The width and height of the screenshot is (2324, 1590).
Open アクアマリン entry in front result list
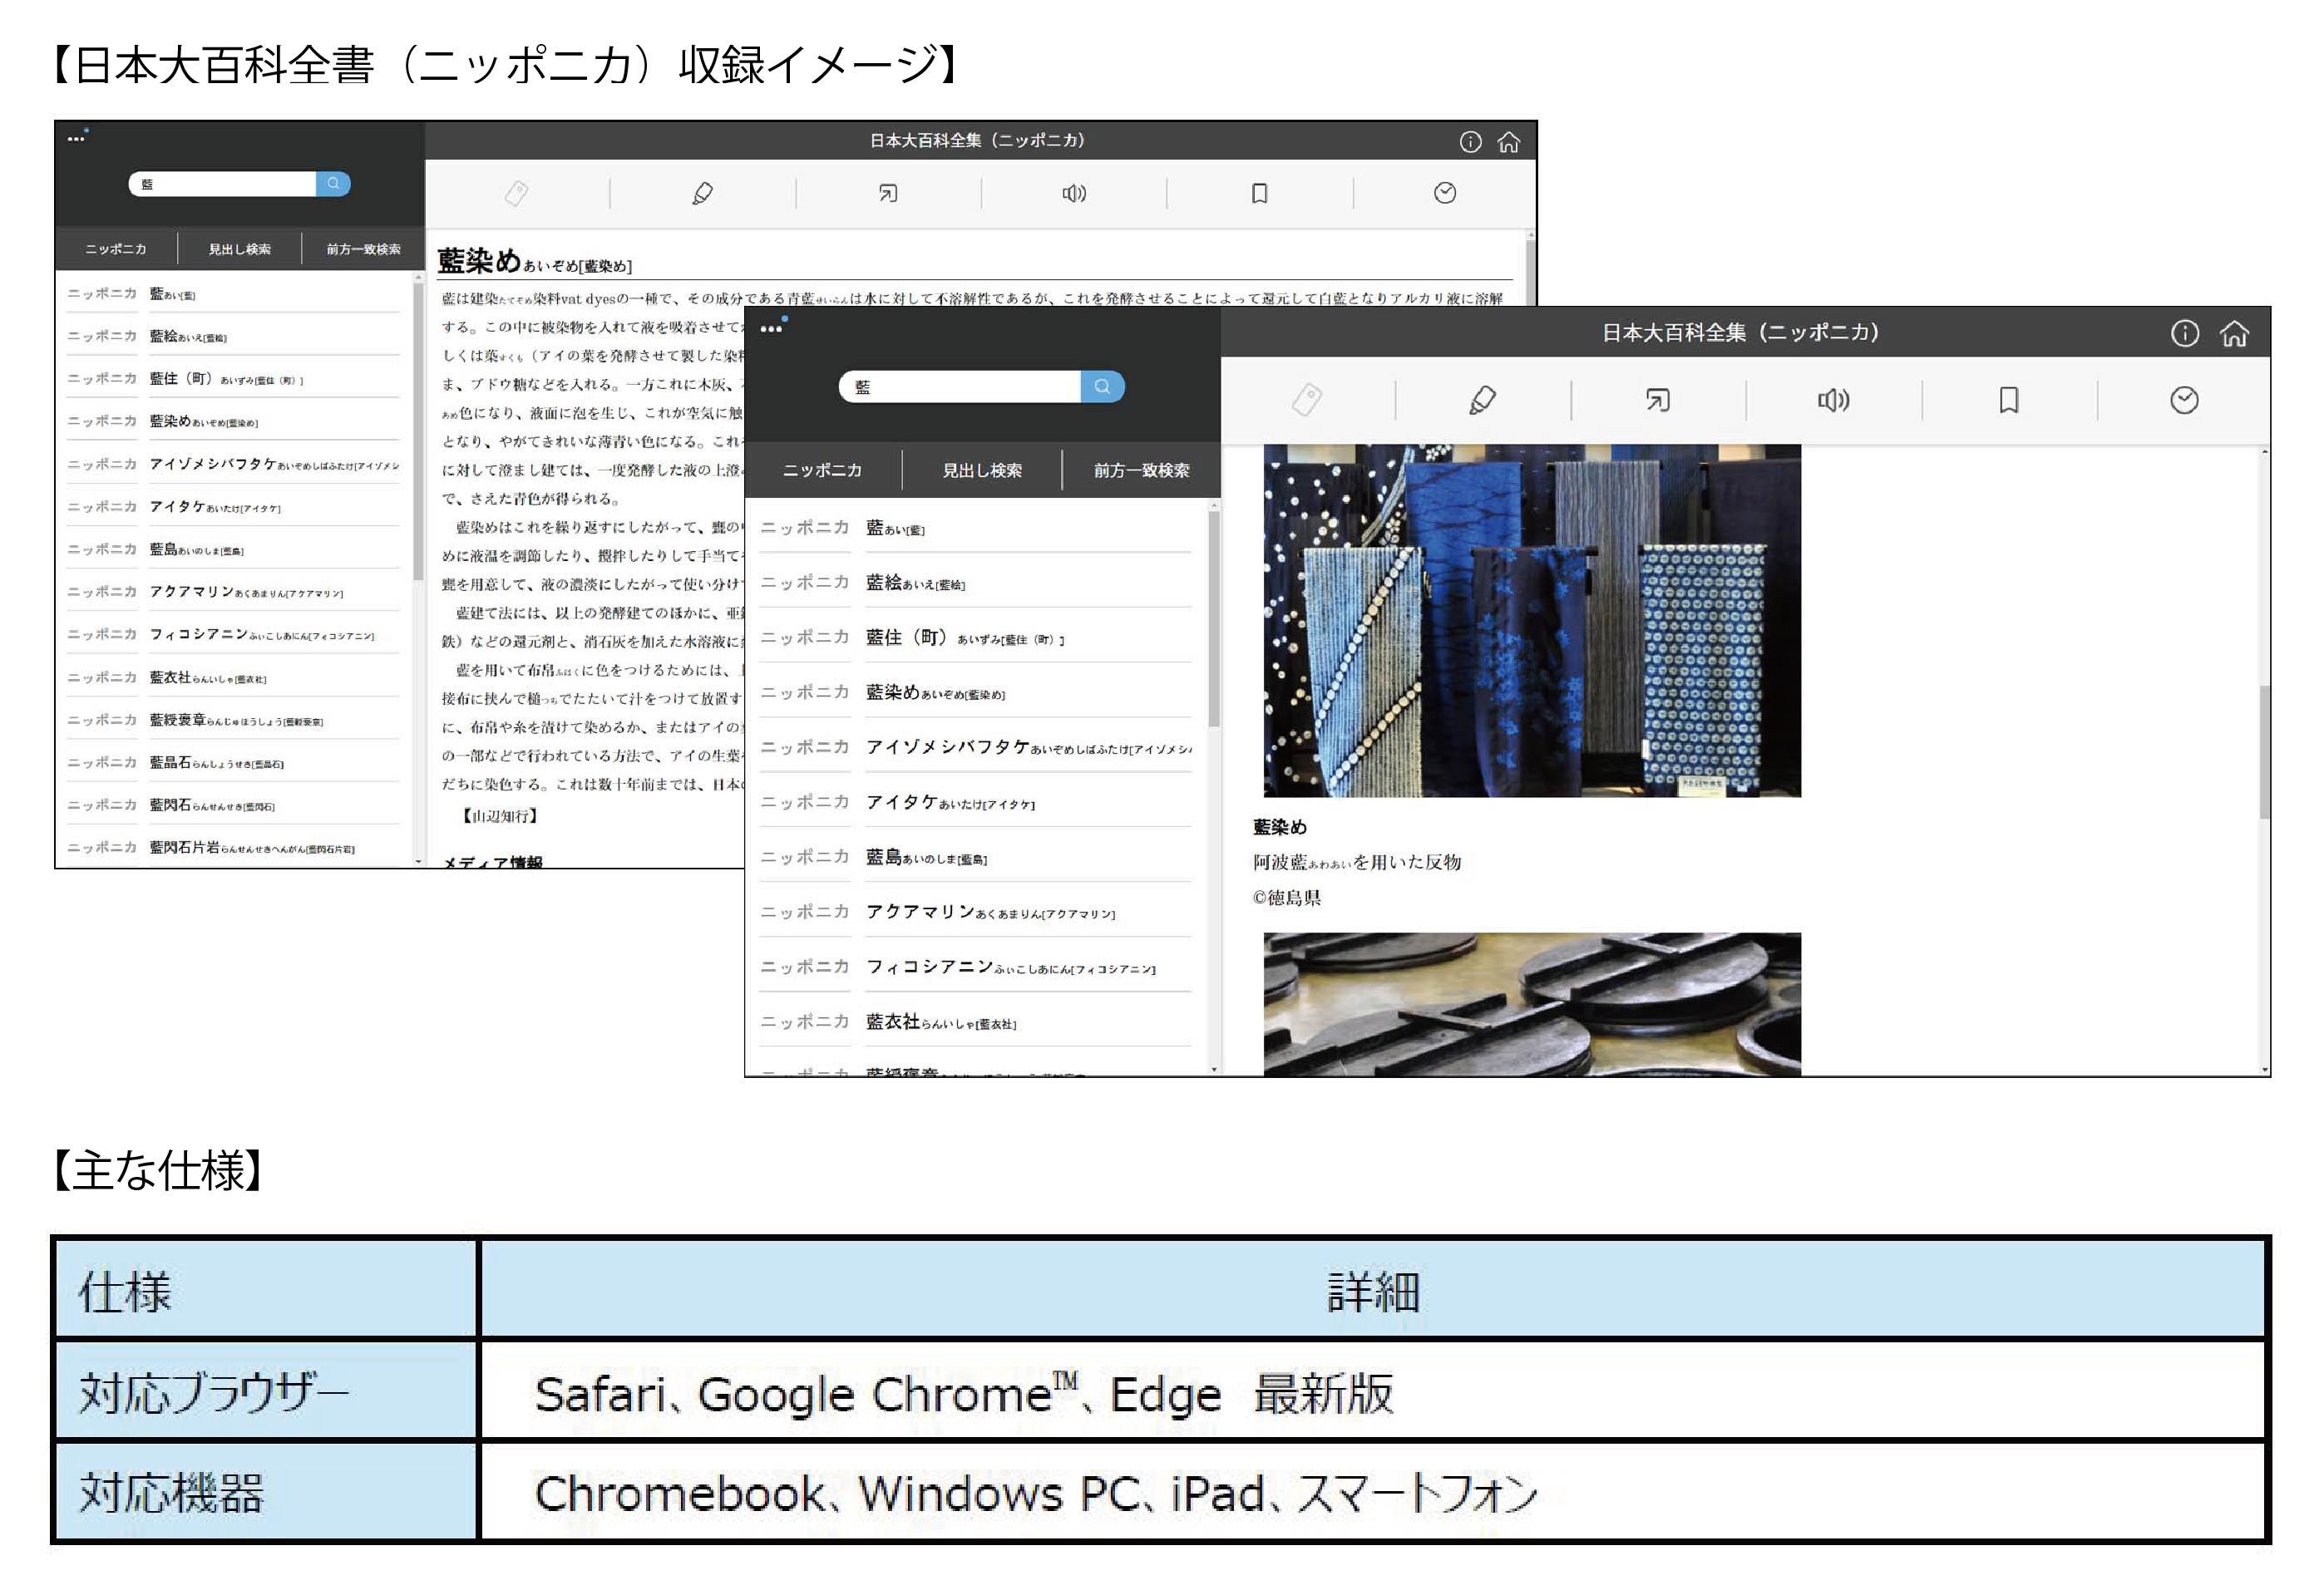(x=990, y=912)
